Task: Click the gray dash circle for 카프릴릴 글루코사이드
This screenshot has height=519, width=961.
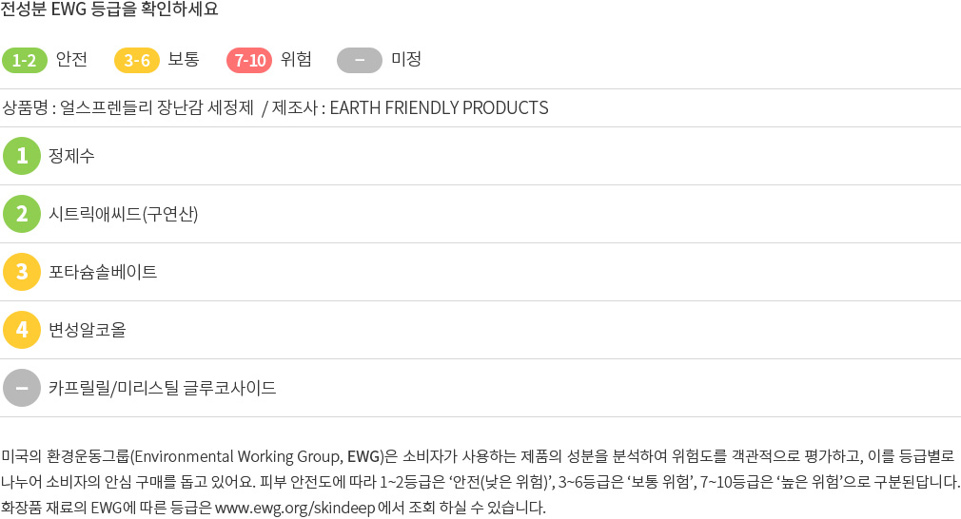Action: coord(22,388)
